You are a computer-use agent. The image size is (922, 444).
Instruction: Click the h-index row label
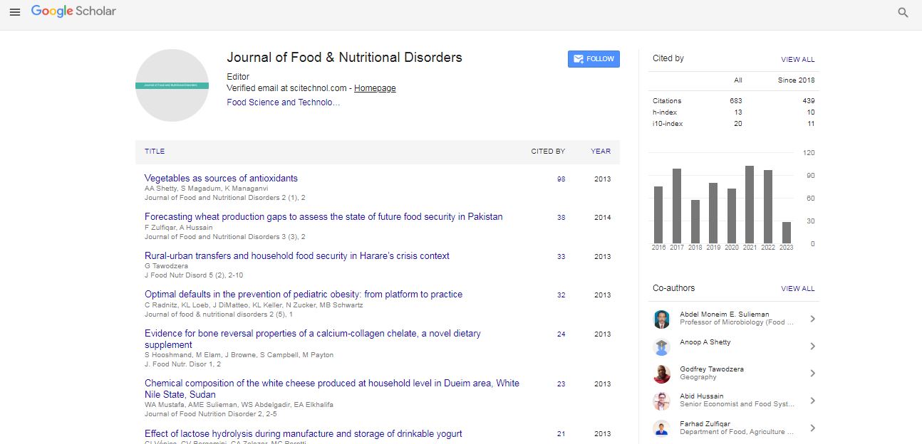coord(665,112)
